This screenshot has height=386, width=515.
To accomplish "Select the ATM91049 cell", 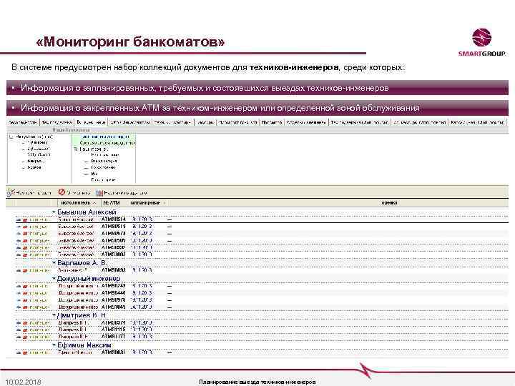I will point(113,307).
